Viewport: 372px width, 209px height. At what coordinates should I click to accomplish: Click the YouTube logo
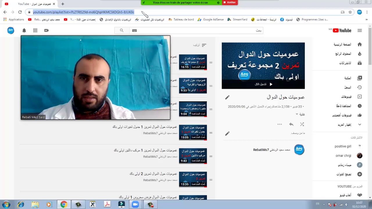pos(342,30)
